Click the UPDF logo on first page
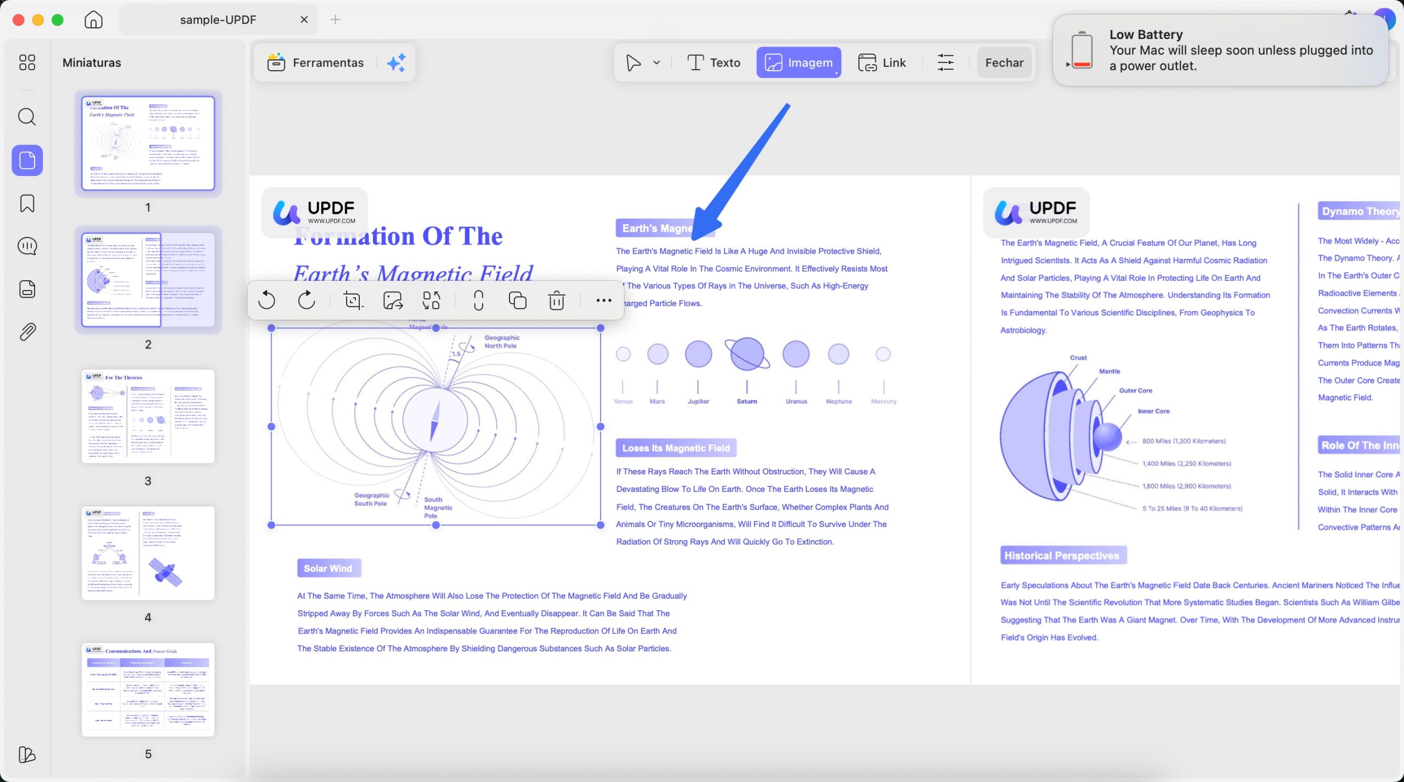The image size is (1404, 782). (x=315, y=213)
